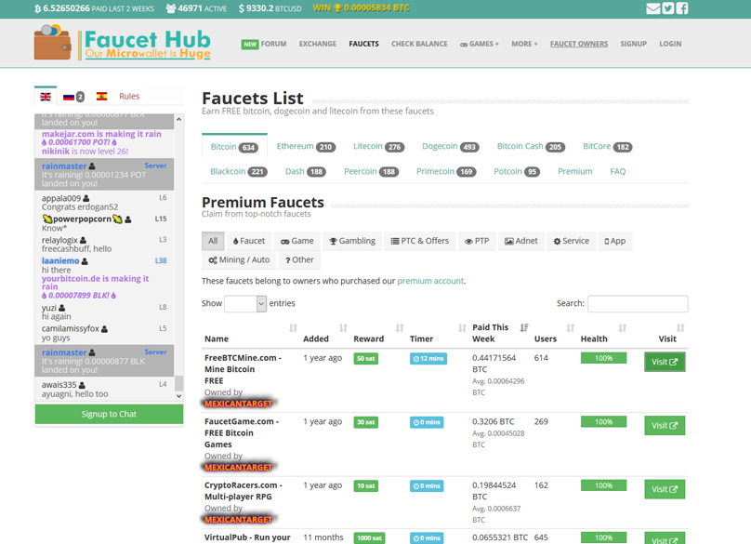Filter premium faucets by Faucet

[x=248, y=241]
